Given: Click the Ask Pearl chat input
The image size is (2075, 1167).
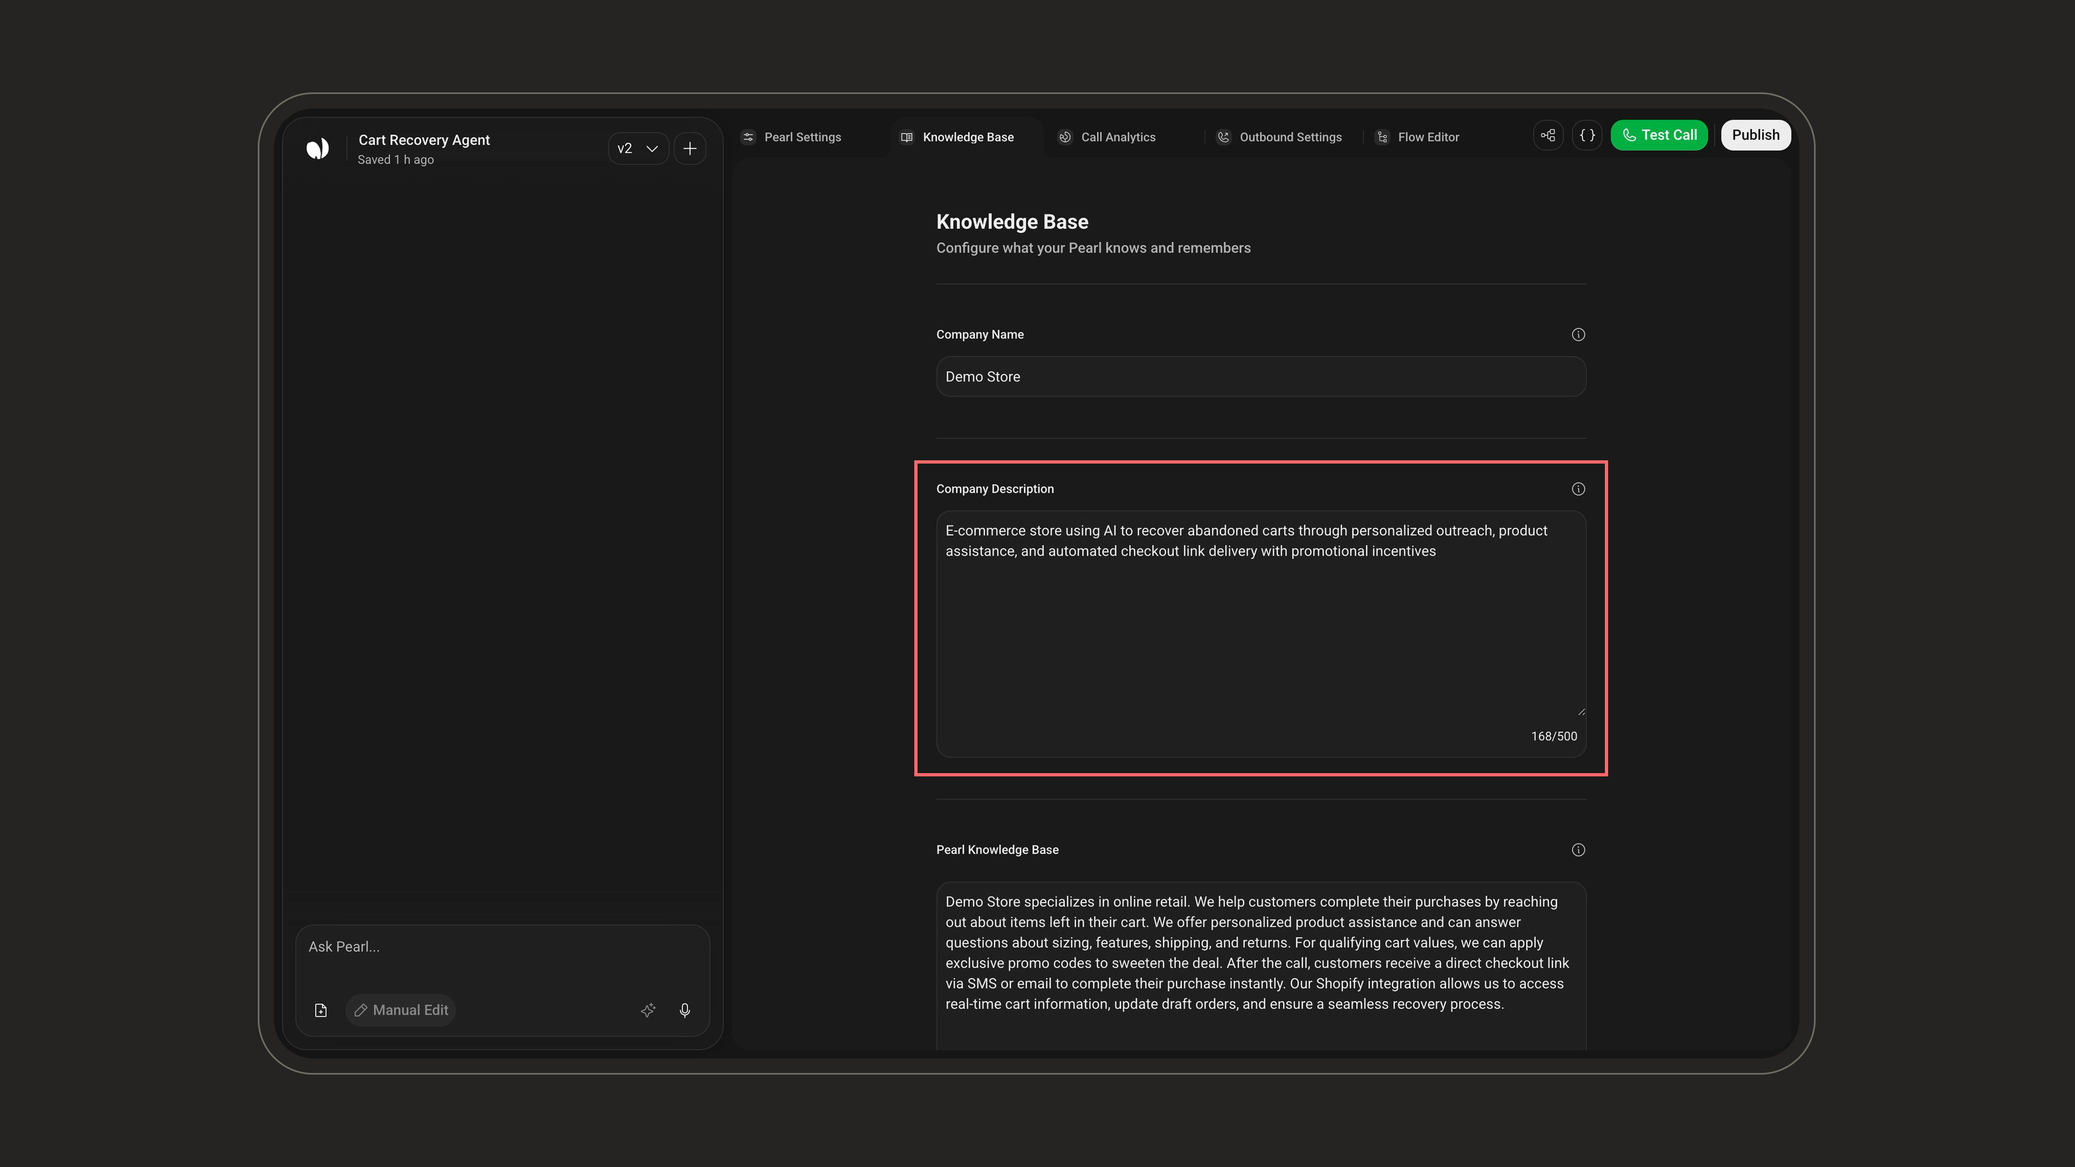Looking at the screenshot, I should coord(502,947).
